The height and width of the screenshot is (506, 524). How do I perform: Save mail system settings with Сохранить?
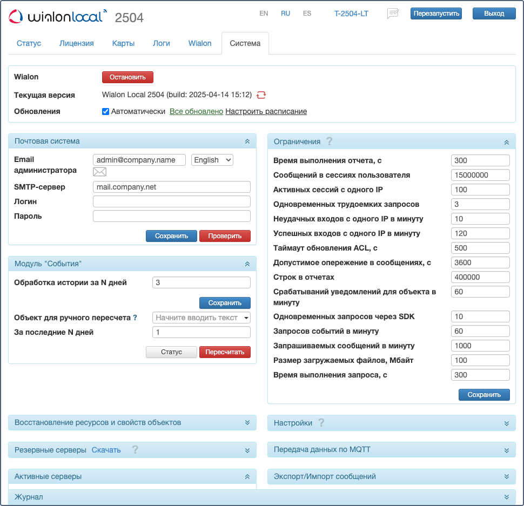click(171, 236)
